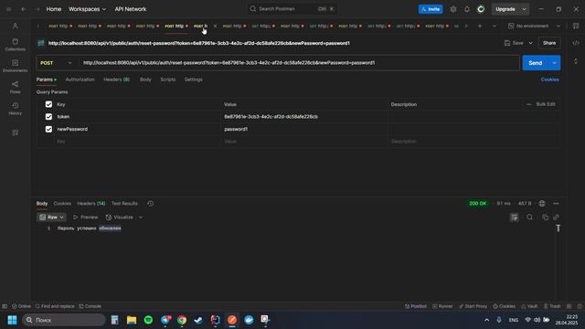Click the blue Send button
Viewport: 585px width, 329px height.
click(x=536, y=63)
